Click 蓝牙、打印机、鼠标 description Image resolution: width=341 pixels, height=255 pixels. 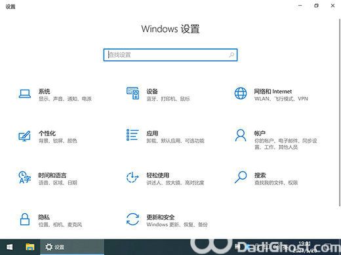(168, 99)
